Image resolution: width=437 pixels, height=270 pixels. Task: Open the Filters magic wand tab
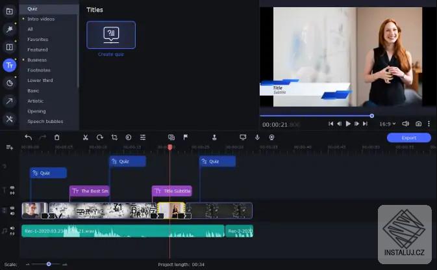[10, 29]
